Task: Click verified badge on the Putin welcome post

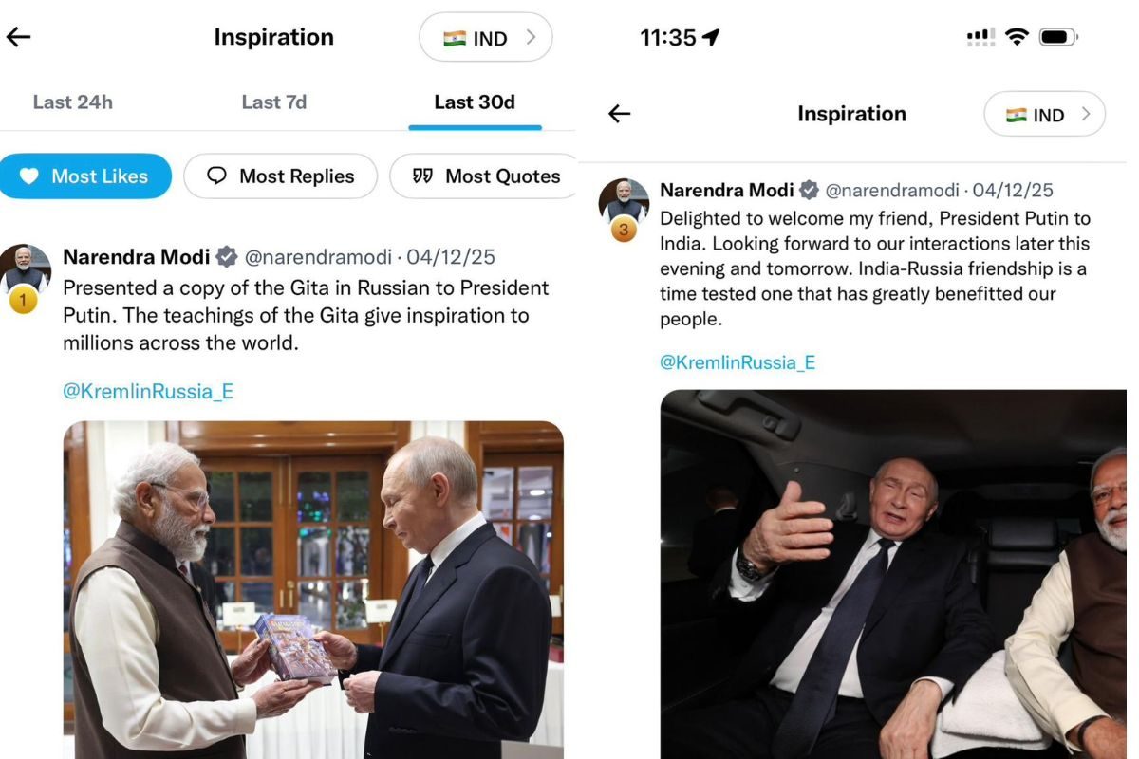Action: tap(809, 190)
